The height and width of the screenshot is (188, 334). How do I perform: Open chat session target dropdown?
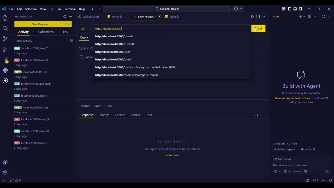(x=277, y=171)
